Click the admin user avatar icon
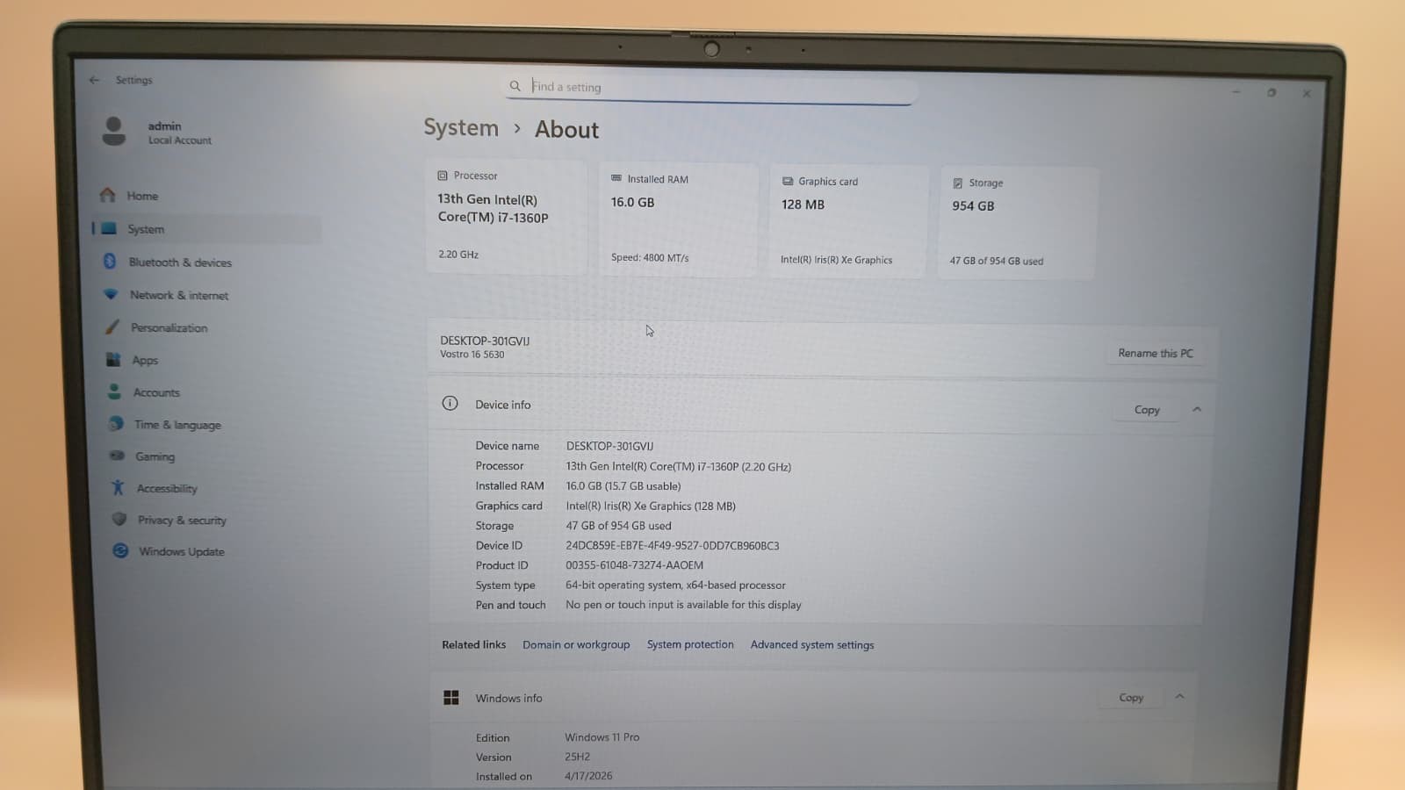The width and height of the screenshot is (1405, 790). [114, 131]
